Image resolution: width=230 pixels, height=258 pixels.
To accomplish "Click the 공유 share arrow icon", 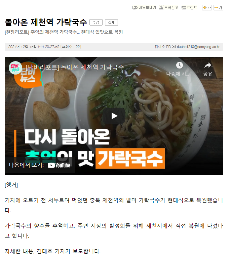I will (207, 65).
